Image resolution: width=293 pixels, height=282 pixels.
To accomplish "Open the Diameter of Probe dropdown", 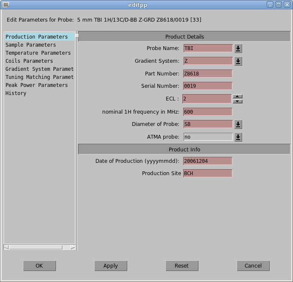I will coord(238,124).
